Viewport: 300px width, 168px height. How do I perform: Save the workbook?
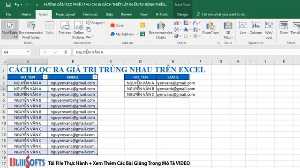click(x=8, y=5)
